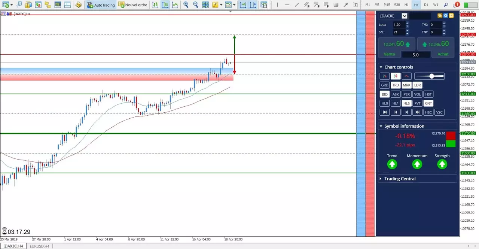Select the [DAX30],H4 chart tab
The image size is (479, 249).
coord(13,246)
